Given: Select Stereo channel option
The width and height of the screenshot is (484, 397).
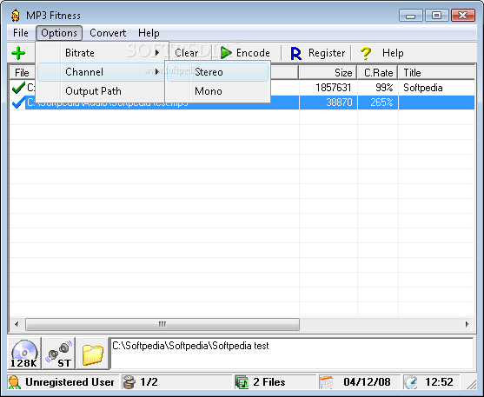Looking at the screenshot, I should pos(217,72).
